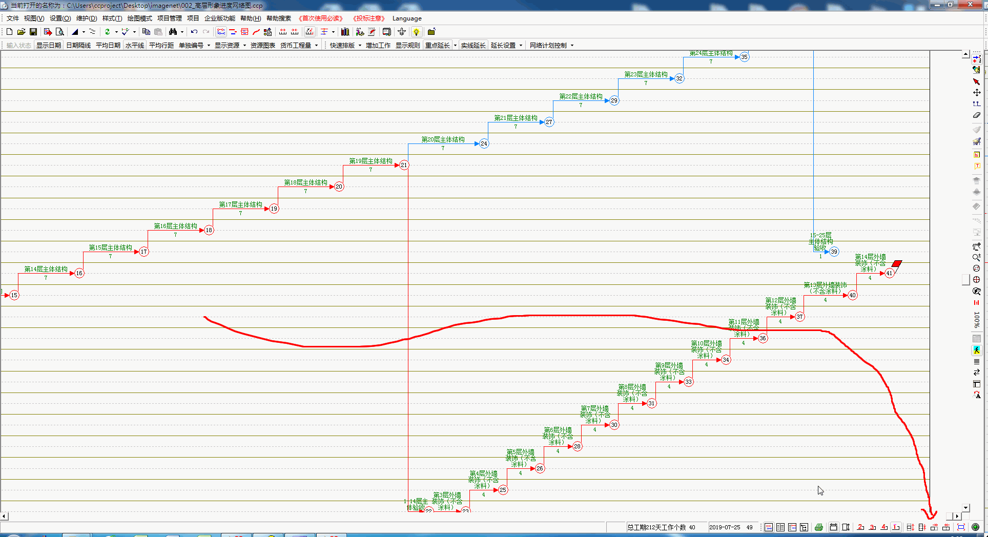988x537 pixels.
Task: Open the Language menu
Action: point(407,18)
